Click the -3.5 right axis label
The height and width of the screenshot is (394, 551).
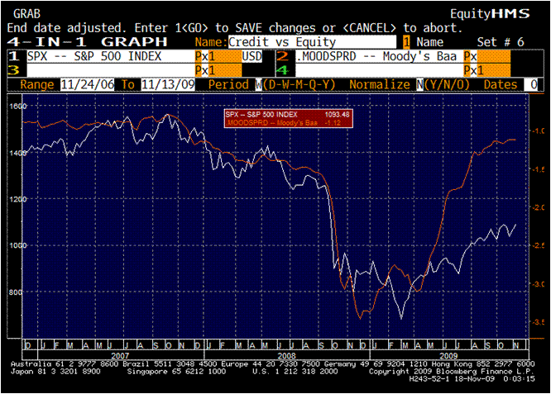[538, 322]
